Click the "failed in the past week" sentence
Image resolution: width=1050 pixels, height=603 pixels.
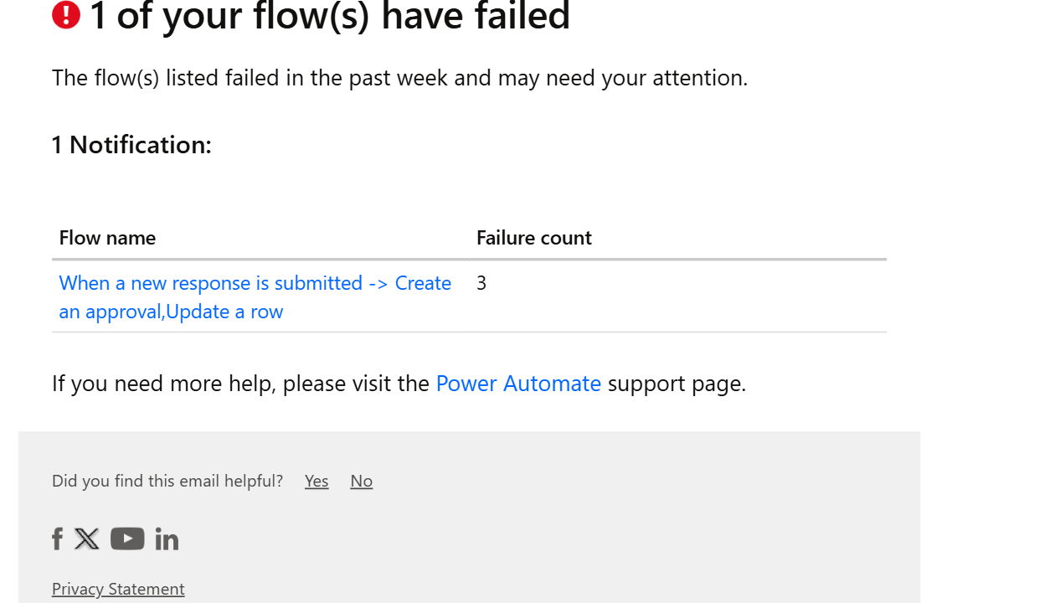coord(399,78)
